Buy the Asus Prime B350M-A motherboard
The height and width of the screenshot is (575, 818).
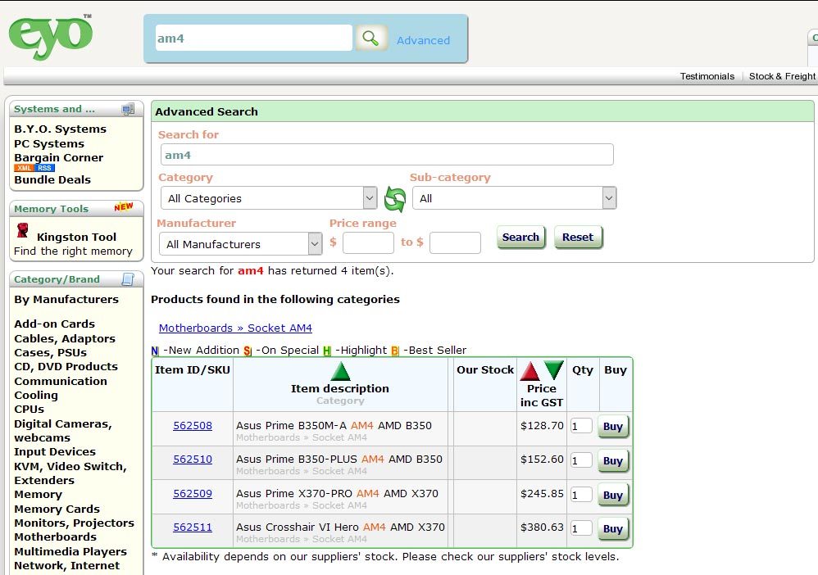click(x=613, y=427)
